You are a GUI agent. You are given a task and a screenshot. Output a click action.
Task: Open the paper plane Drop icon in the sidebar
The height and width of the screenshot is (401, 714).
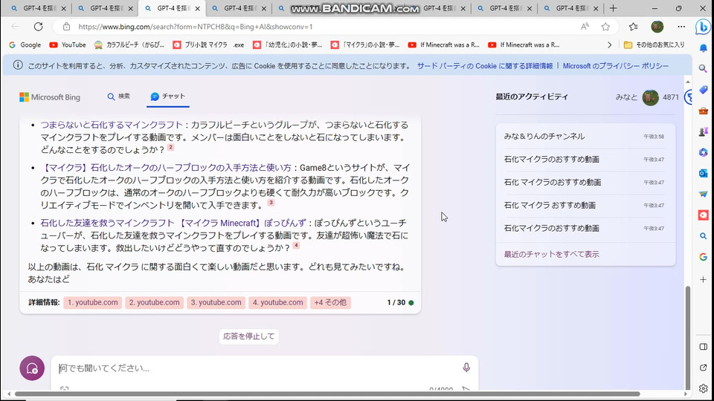point(703,194)
